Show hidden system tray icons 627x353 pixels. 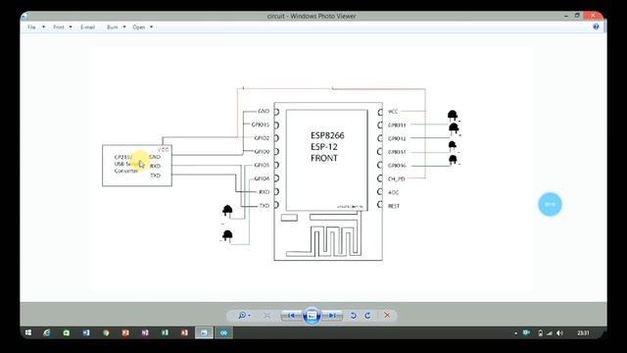pos(516,333)
